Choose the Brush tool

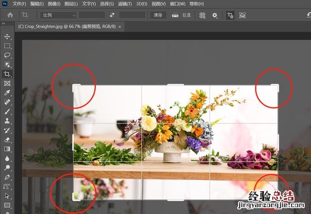(7, 111)
